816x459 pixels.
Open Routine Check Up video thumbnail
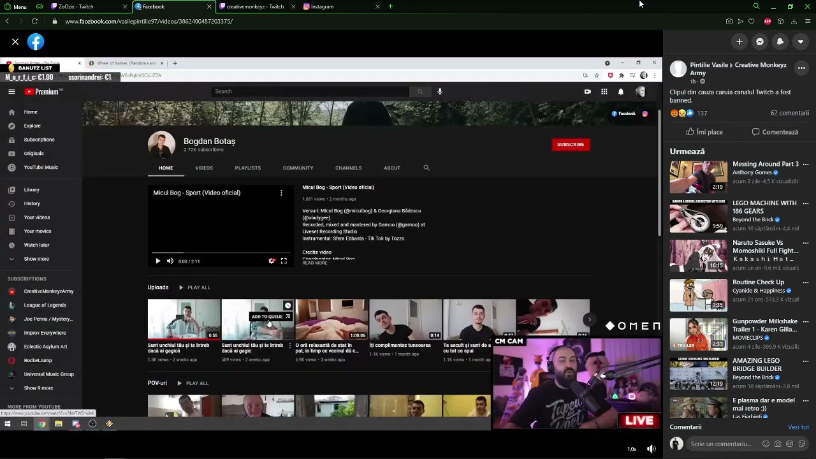click(x=698, y=295)
